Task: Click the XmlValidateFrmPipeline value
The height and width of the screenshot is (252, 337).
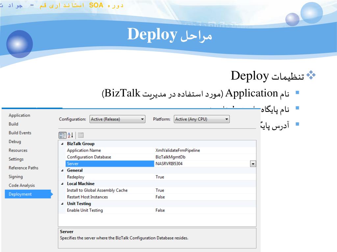Action: point(178,150)
